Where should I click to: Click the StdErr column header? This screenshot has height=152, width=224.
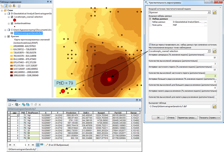click(x=86, y=113)
